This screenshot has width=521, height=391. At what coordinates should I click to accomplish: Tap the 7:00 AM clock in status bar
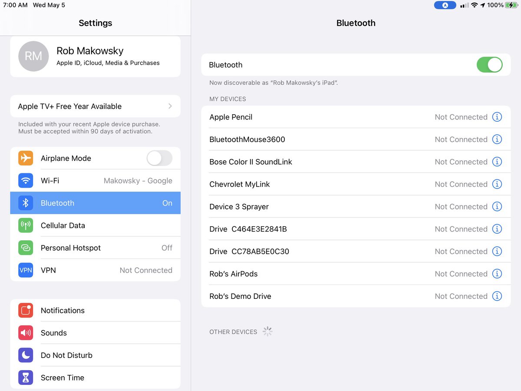15,5
